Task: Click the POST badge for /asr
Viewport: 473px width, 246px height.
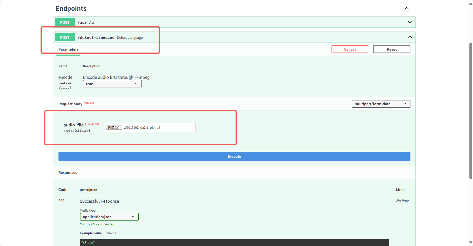Action: (65, 22)
